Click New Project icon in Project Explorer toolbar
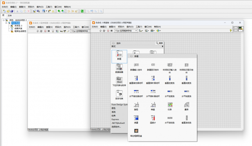Screen dimensions: 252x146 [4, 11]
